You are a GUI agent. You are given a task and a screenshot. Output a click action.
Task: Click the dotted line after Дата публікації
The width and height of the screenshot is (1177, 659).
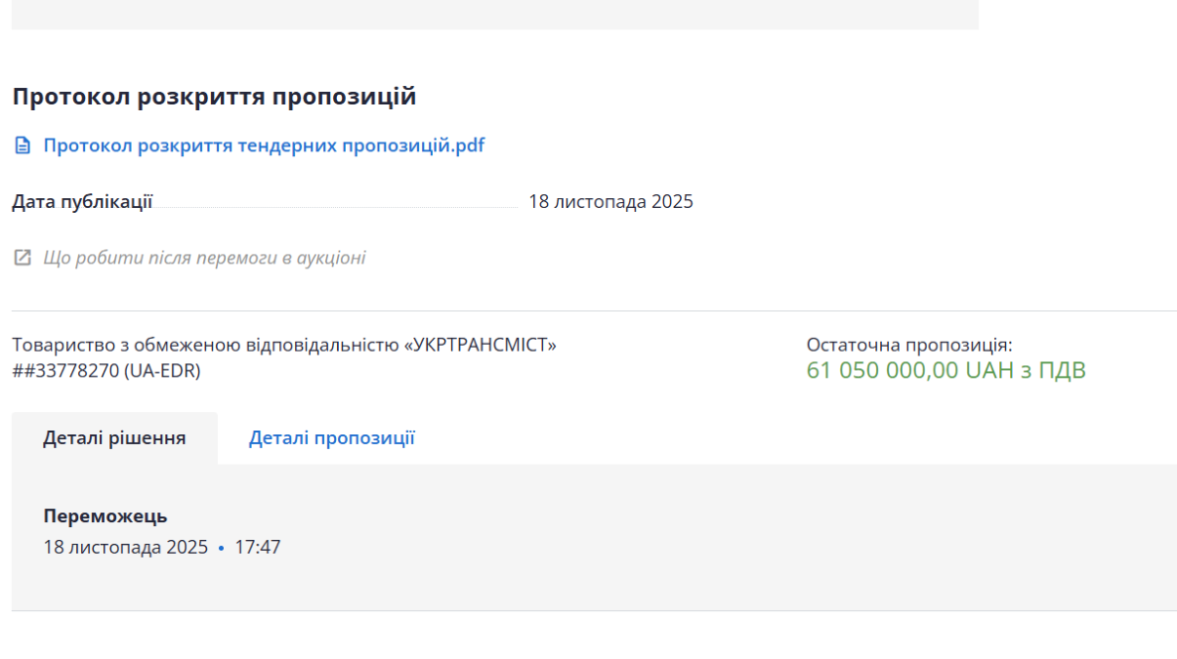(x=337, y=207)
